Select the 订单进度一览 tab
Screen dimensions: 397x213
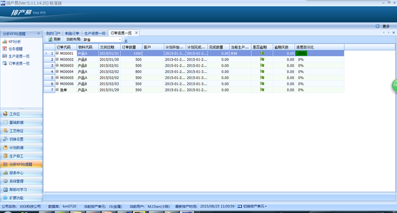tap(121, 33)
